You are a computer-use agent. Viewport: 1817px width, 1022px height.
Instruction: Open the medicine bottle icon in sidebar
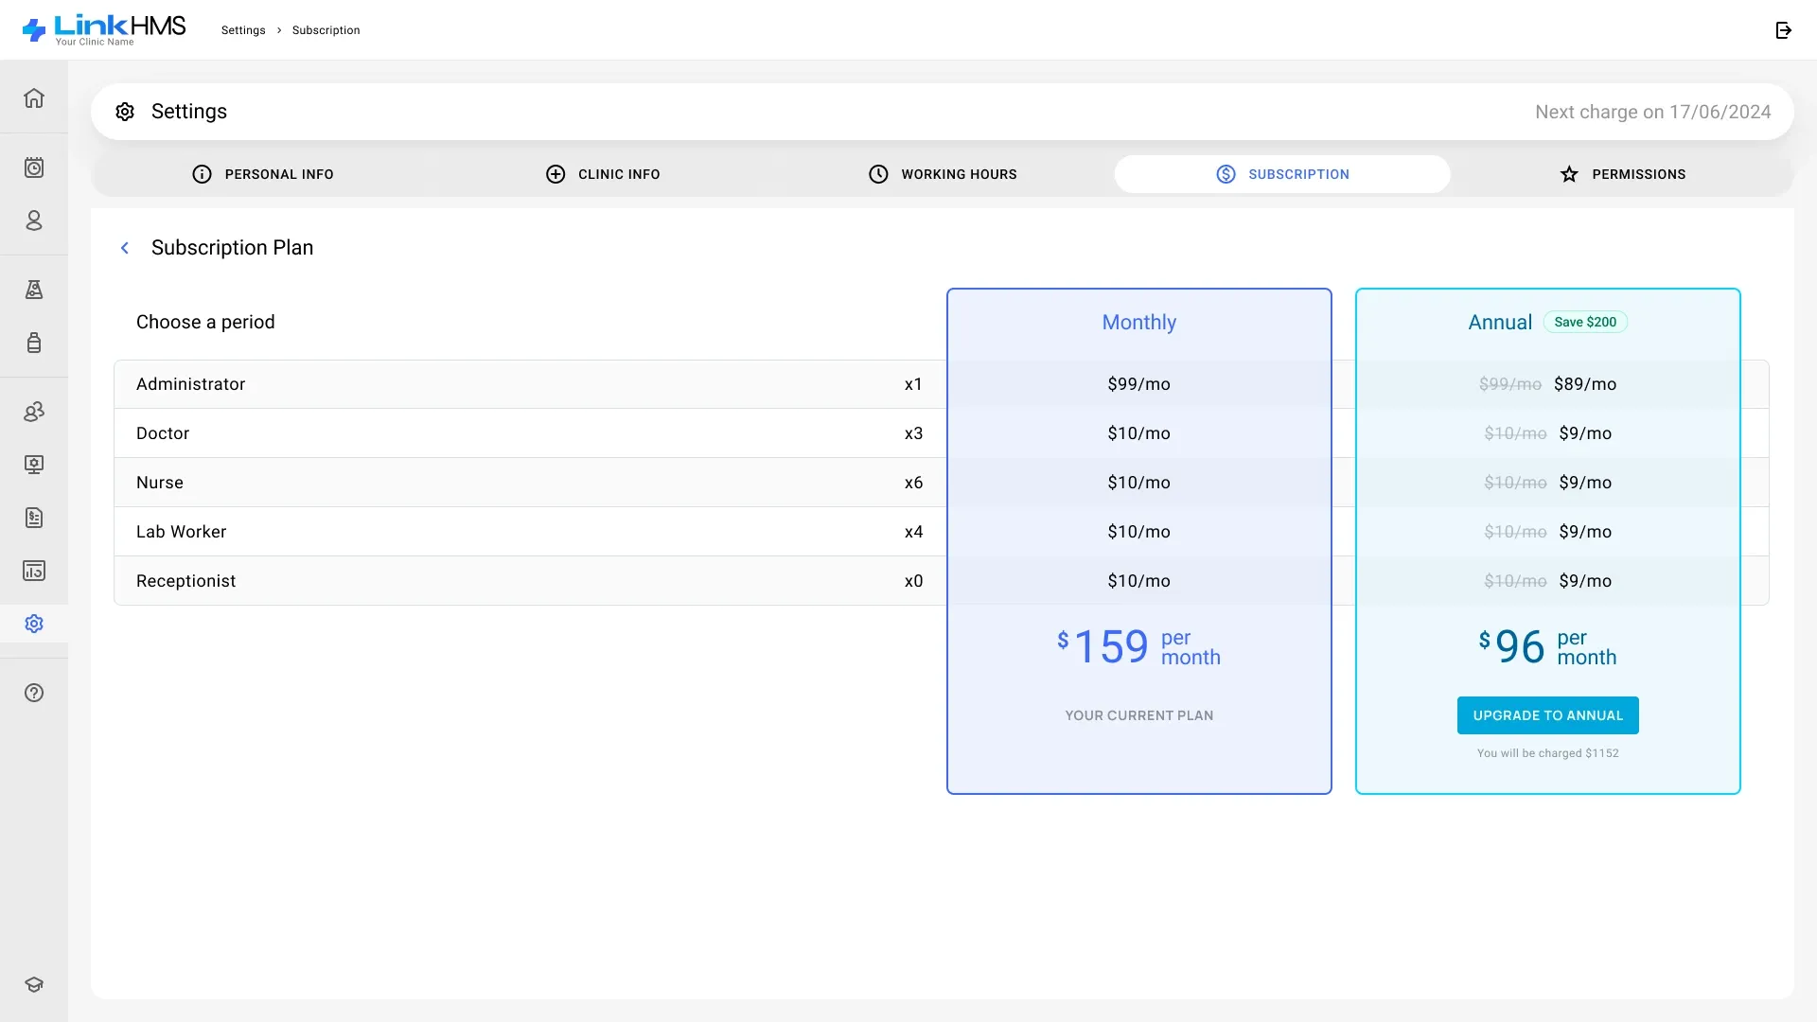click(x=34, y=343)
